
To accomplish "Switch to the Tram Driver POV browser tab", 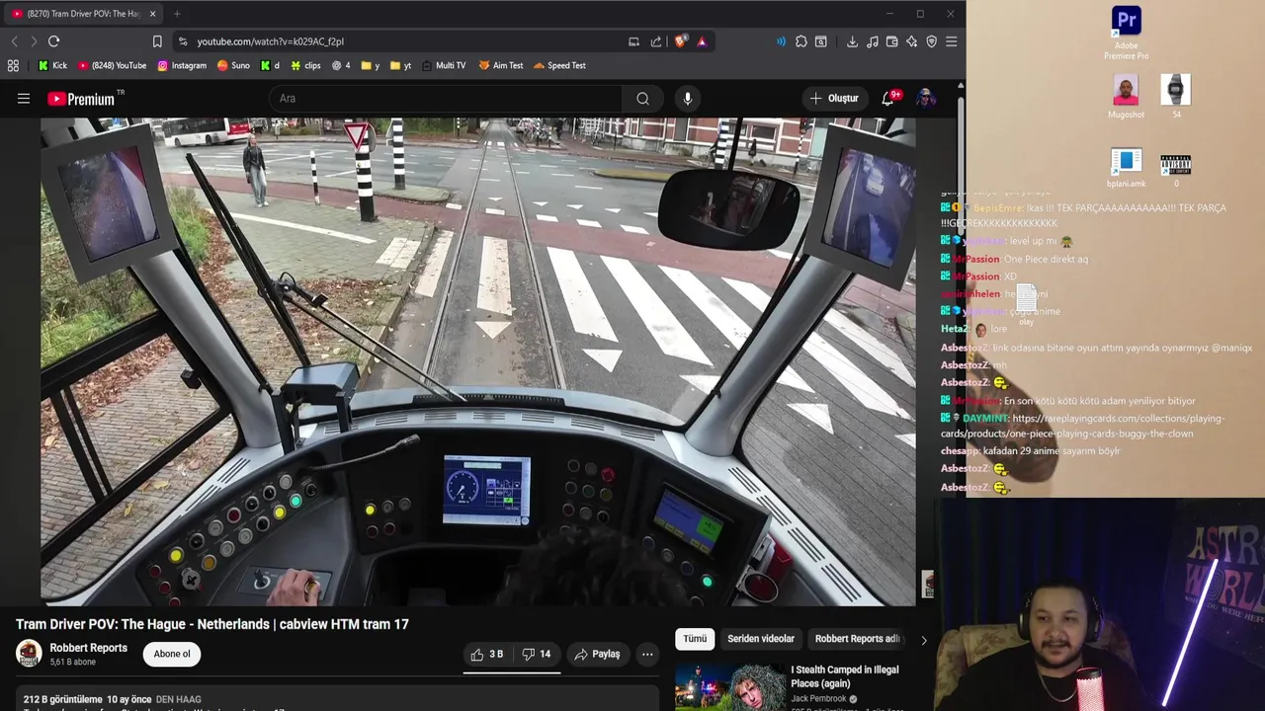I will 83,14.
